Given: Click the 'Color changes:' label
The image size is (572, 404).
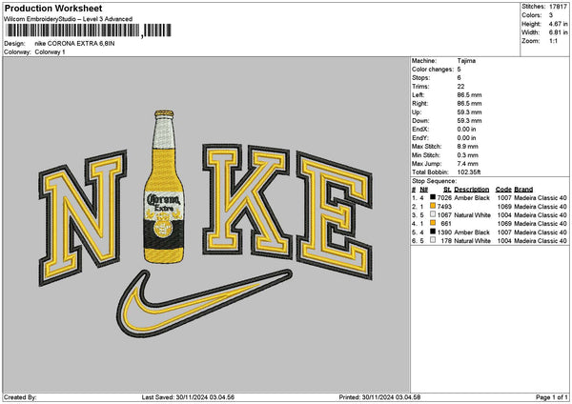Looking at the screenshot, I should point(433,70).
